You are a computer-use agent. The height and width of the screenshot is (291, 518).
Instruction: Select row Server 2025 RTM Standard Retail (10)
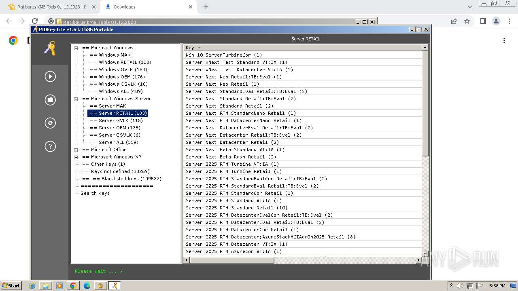pyautogui.click(x=302, y=208)
